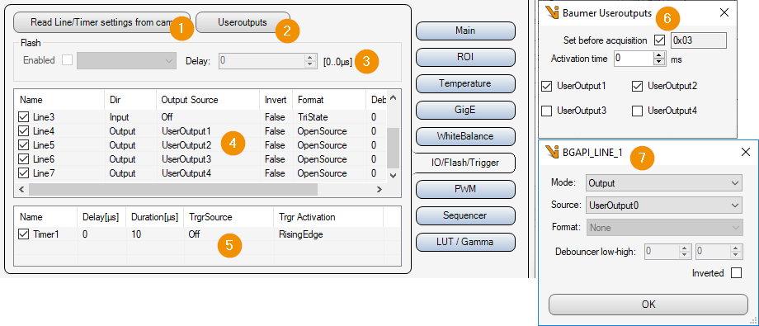The image size is (759, 326).
Task: Click the Flash Delay input field
Action: [262, 60]
